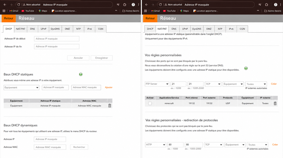Open profile avatar in right browser window
The image size is (283, 158).
coord(276,5)
